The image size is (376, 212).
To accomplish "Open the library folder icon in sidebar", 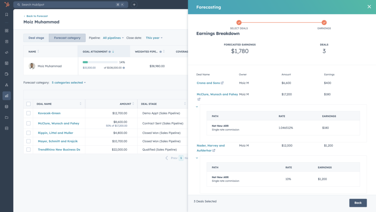I will (x=7, y=117).
